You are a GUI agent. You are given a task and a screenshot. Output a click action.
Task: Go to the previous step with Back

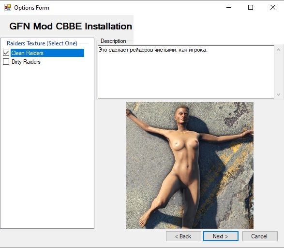[183, 236]
